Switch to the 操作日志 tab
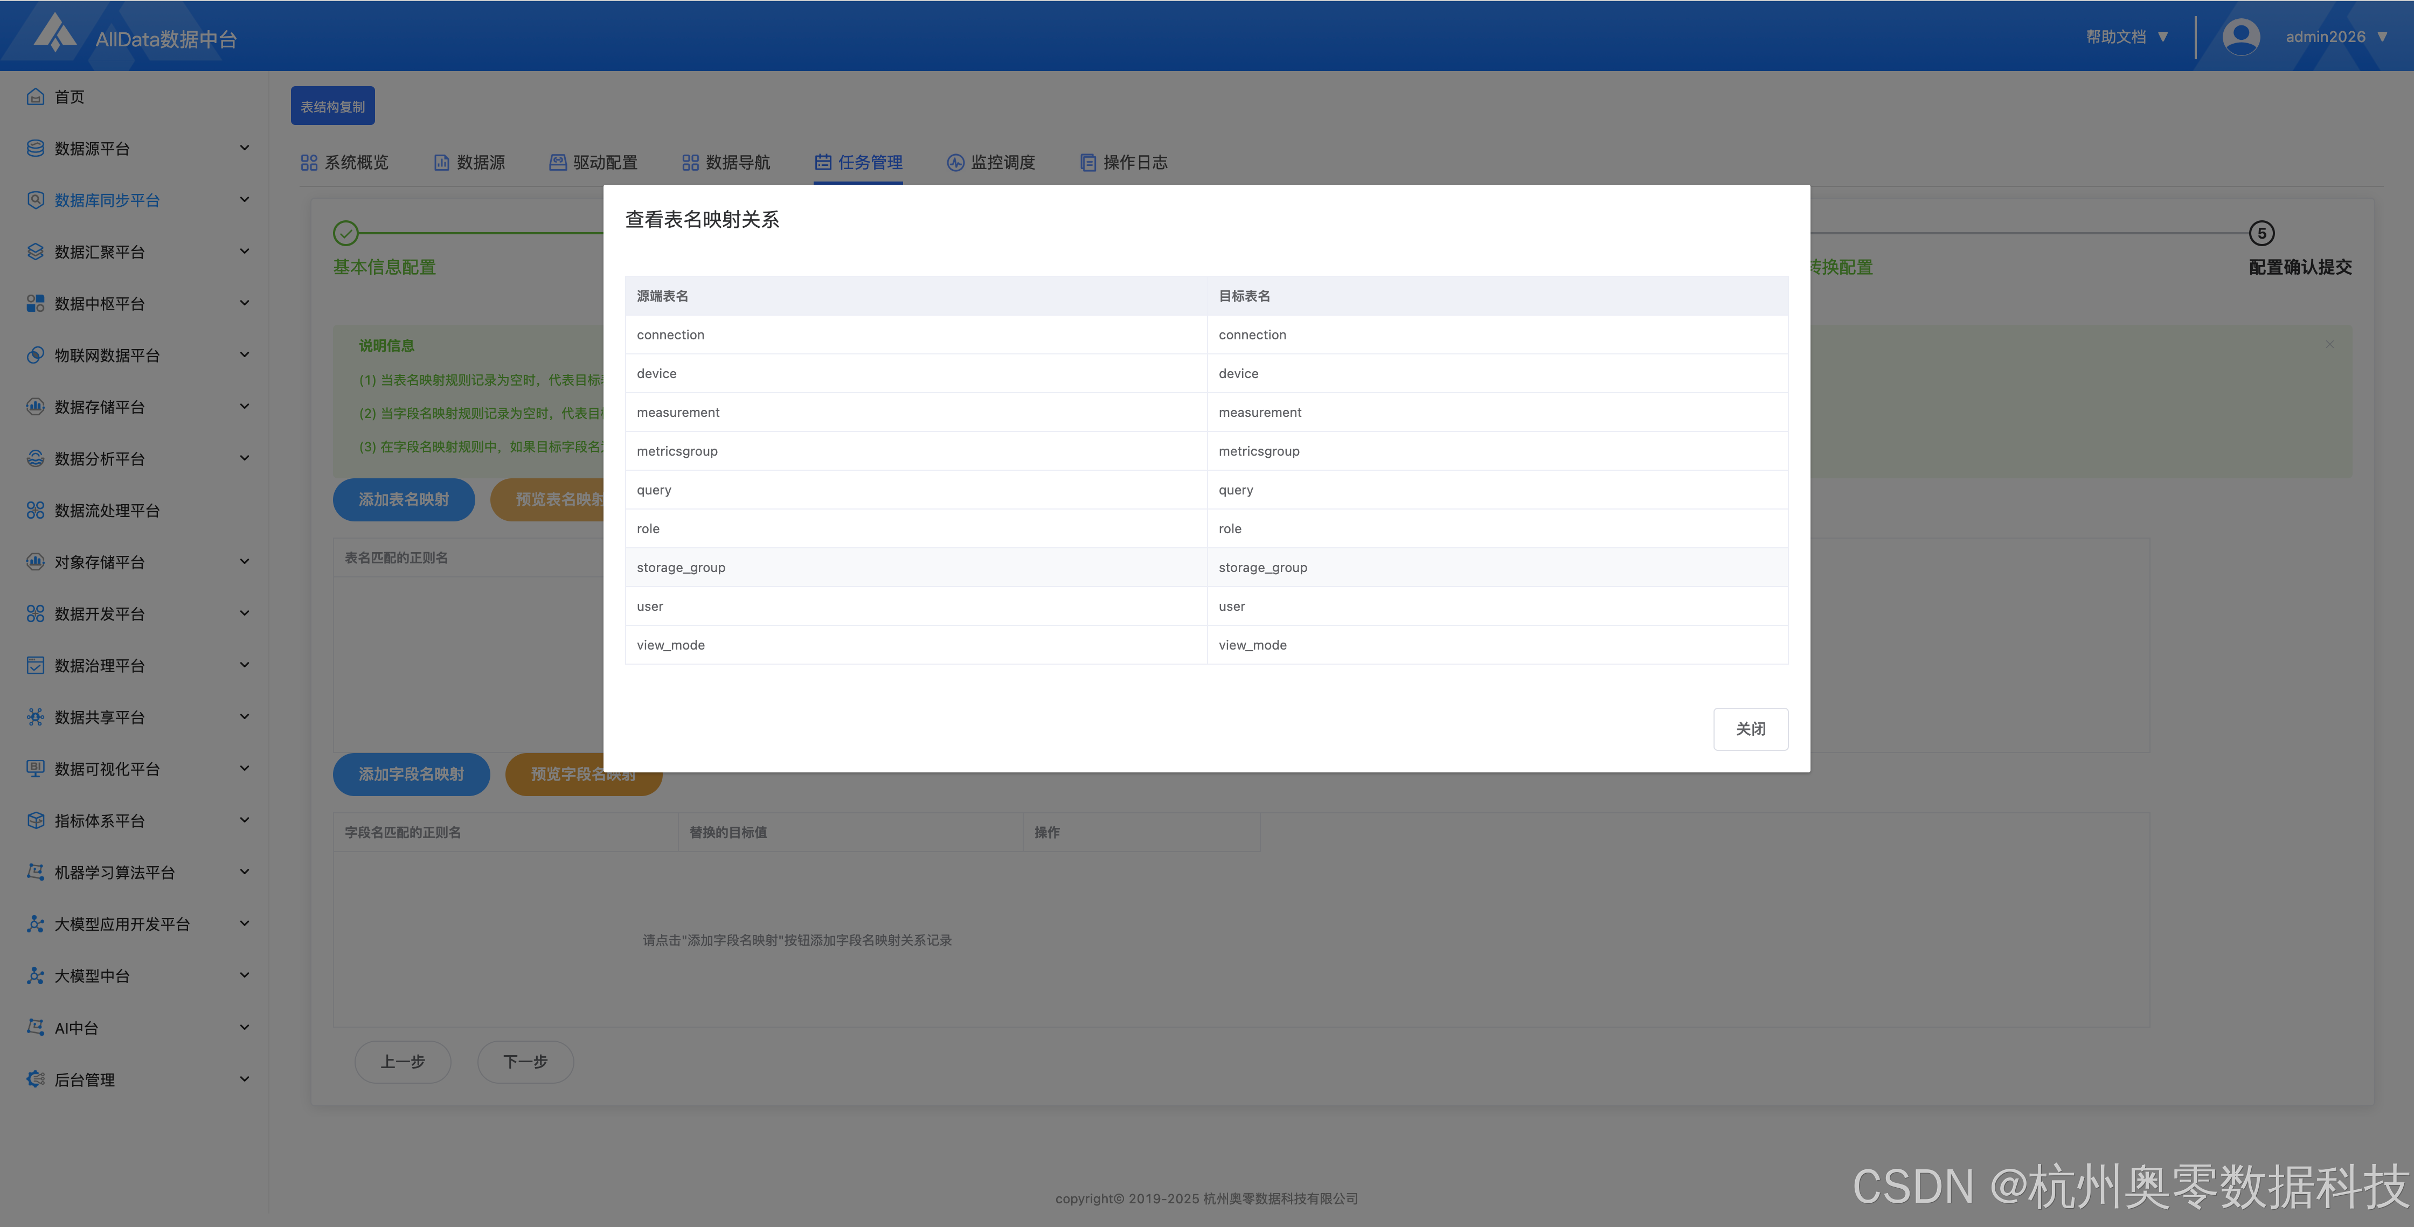 tap(1123, 162)
